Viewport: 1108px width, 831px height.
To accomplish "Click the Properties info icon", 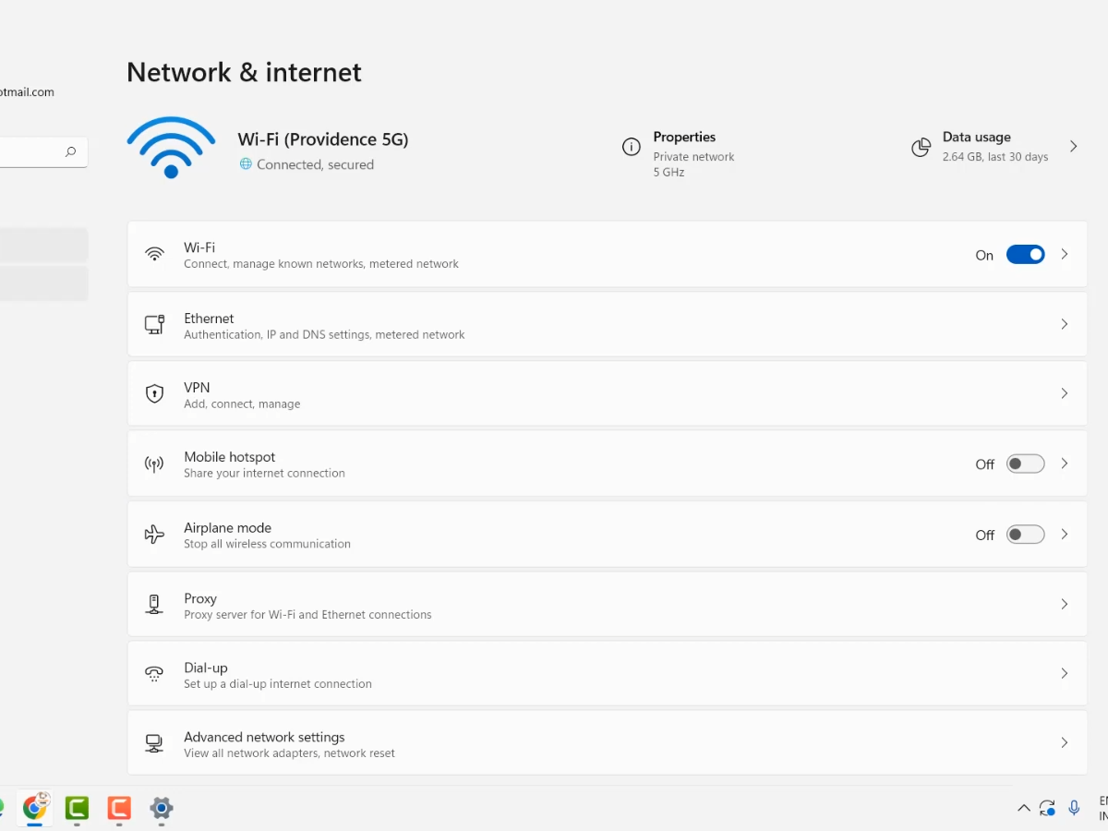I will point(632,147).
